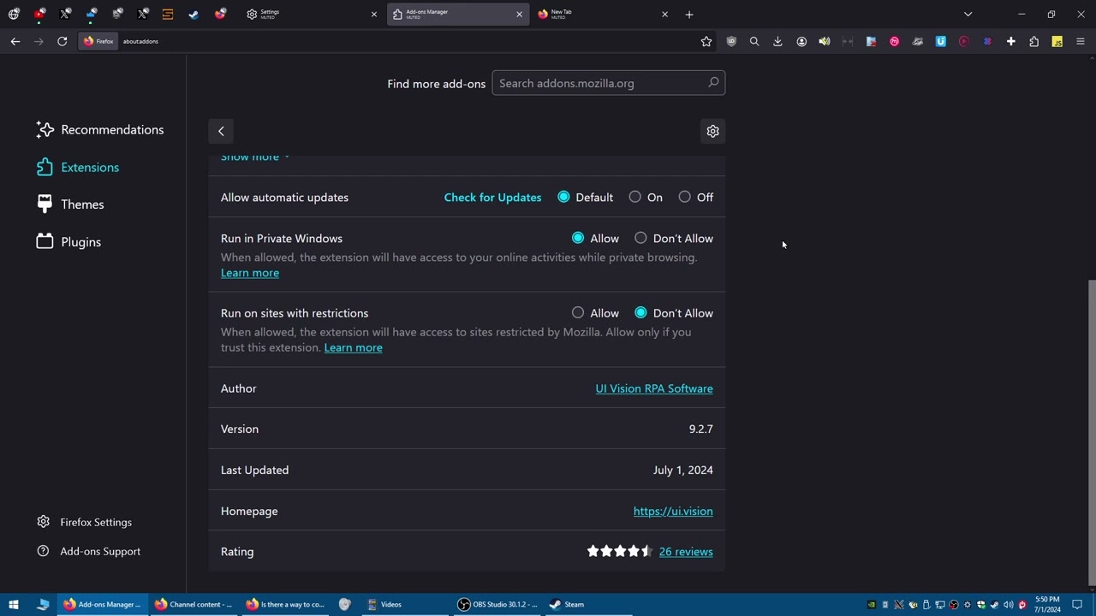
Task: Switch to the pinned globe tab
Action: coord(14,14)
